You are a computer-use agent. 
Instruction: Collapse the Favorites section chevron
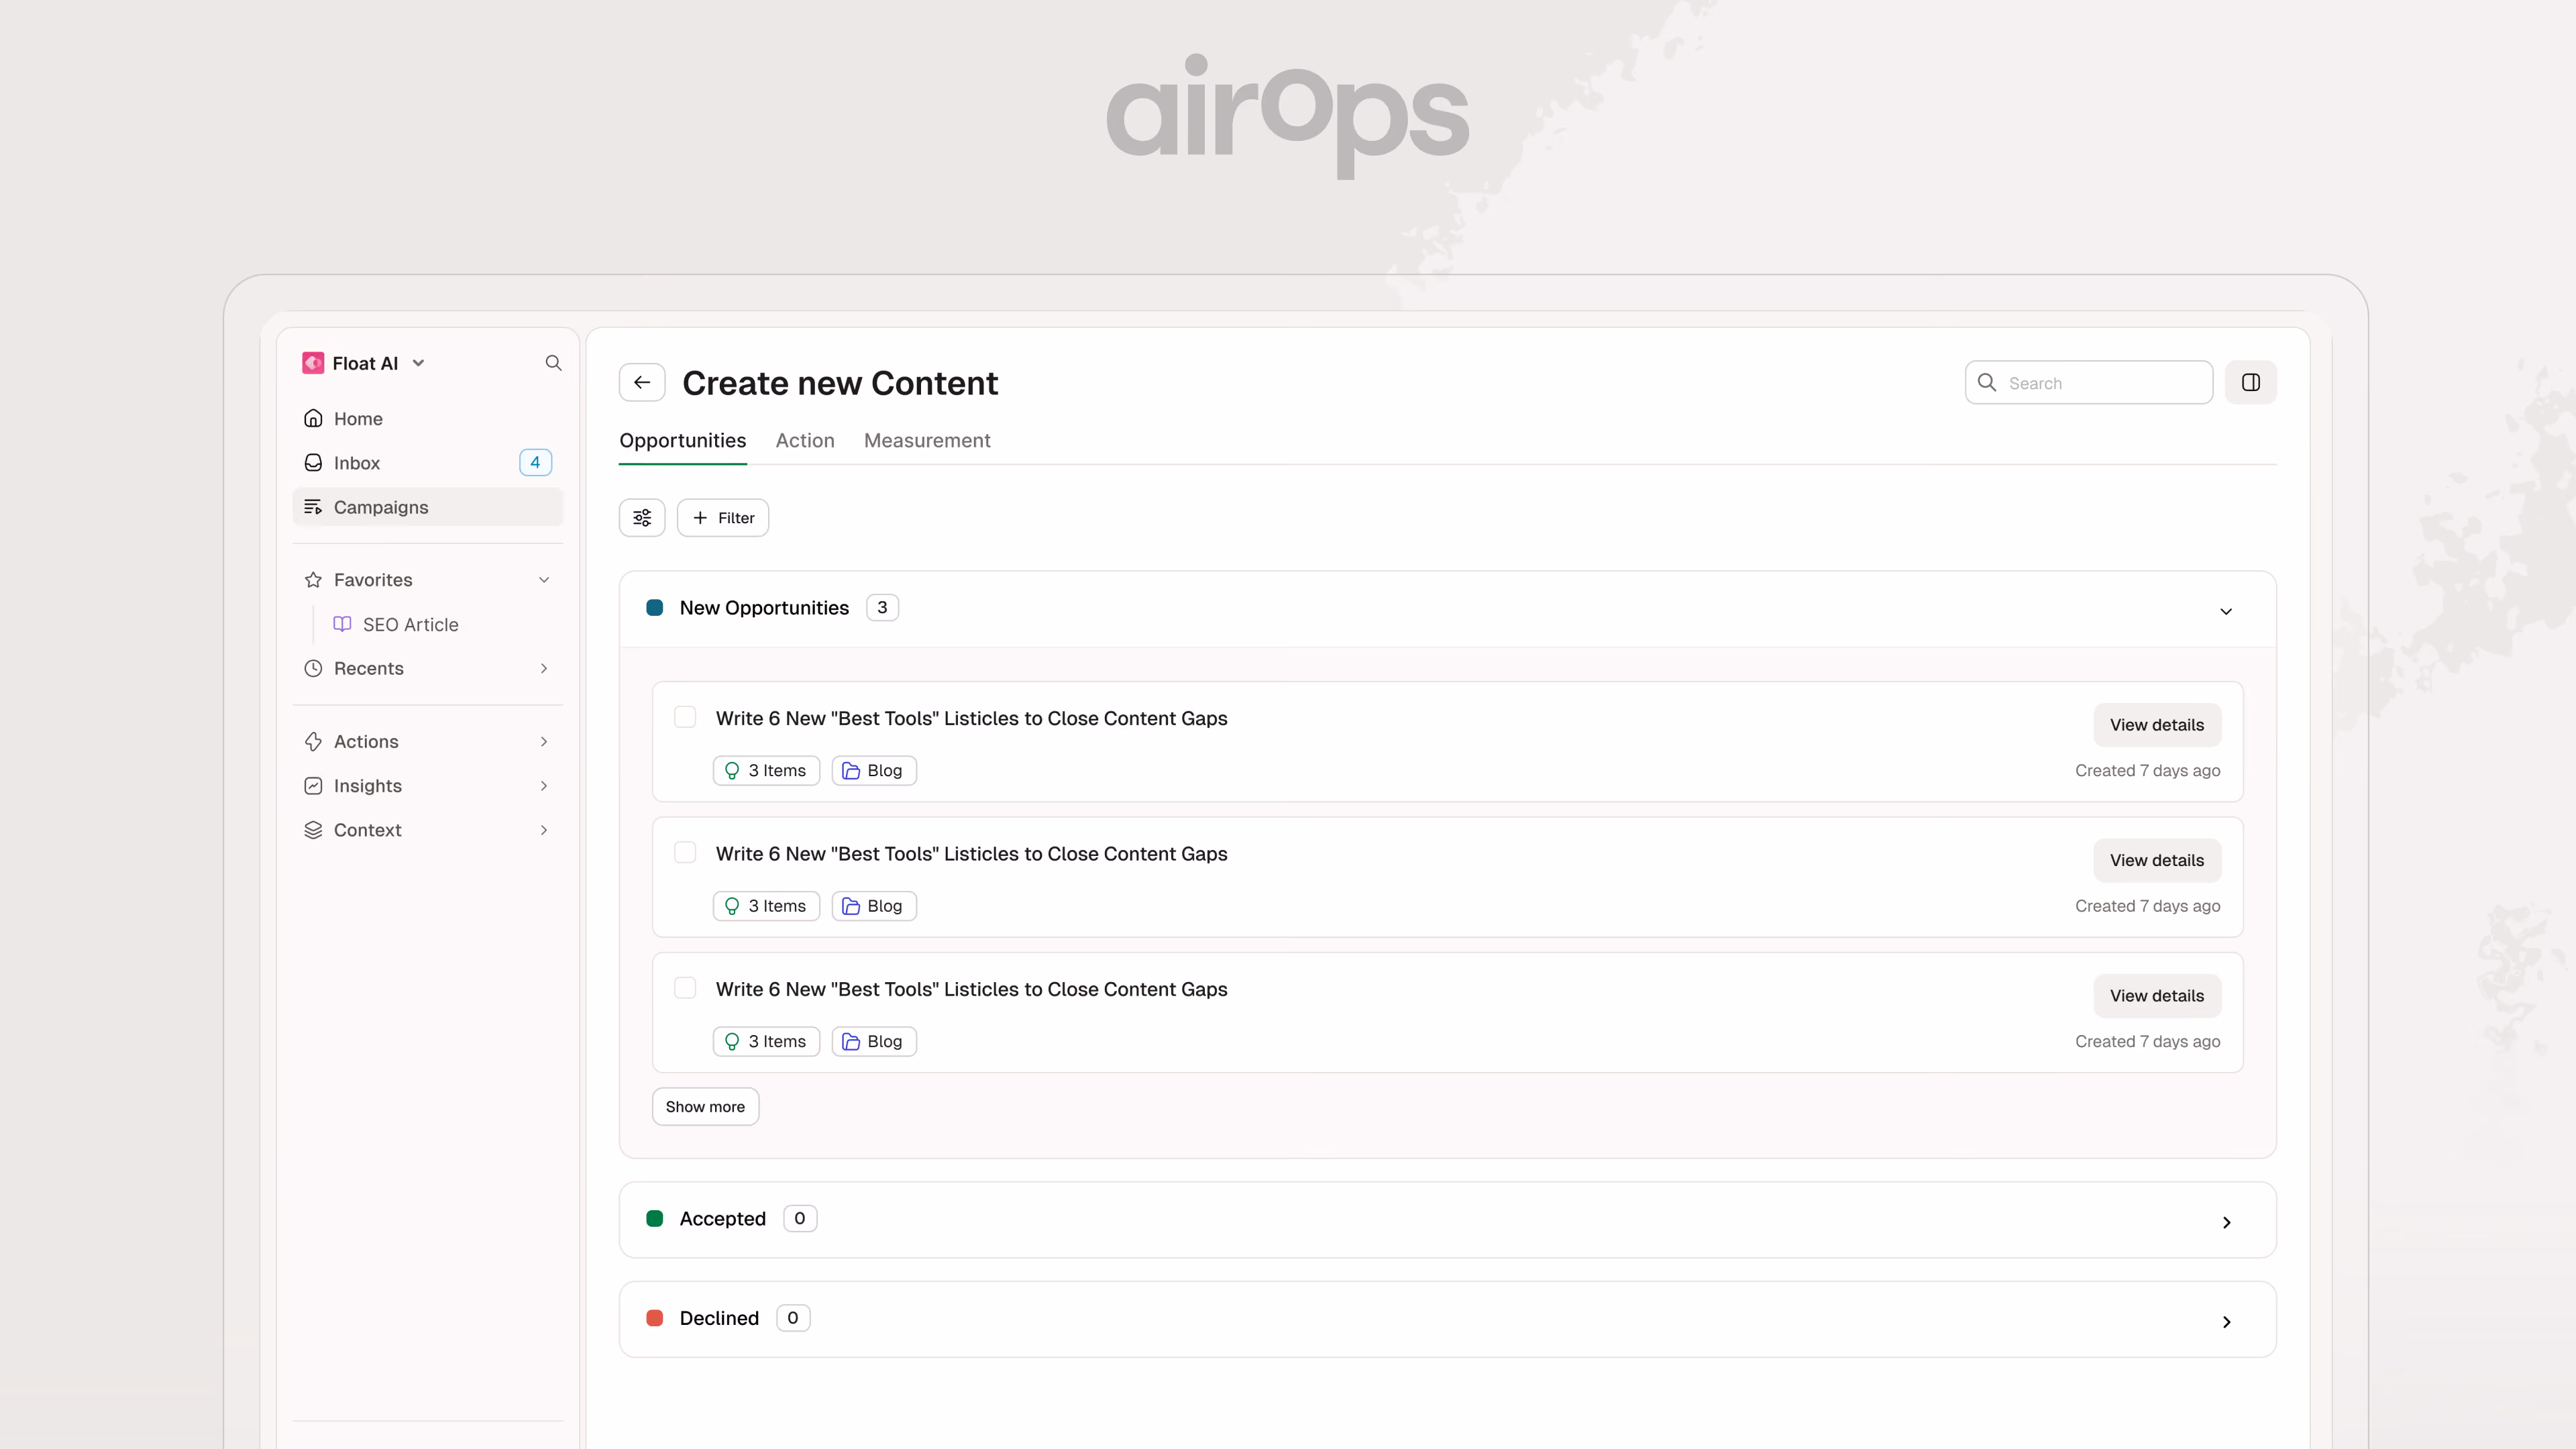[x=544, y=580]
